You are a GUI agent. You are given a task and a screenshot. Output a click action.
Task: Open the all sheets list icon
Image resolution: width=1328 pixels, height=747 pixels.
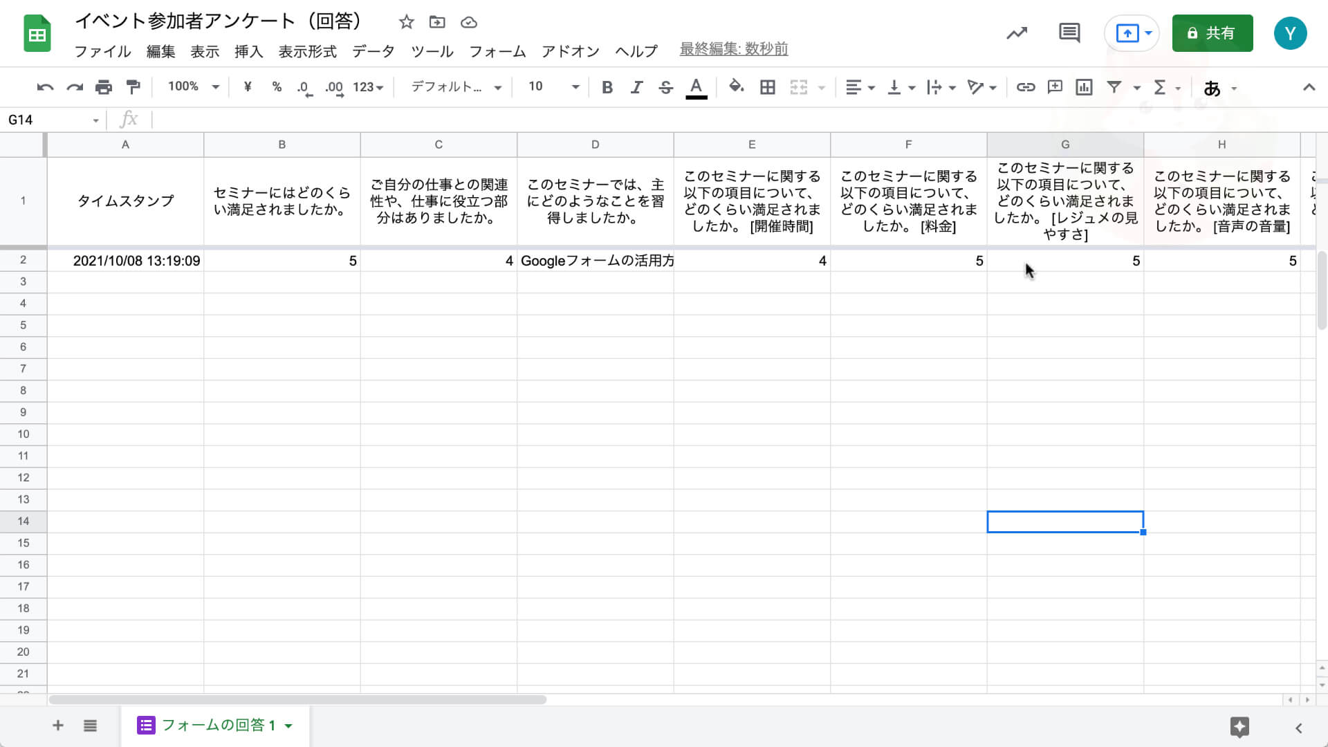[x=90, y=726]
